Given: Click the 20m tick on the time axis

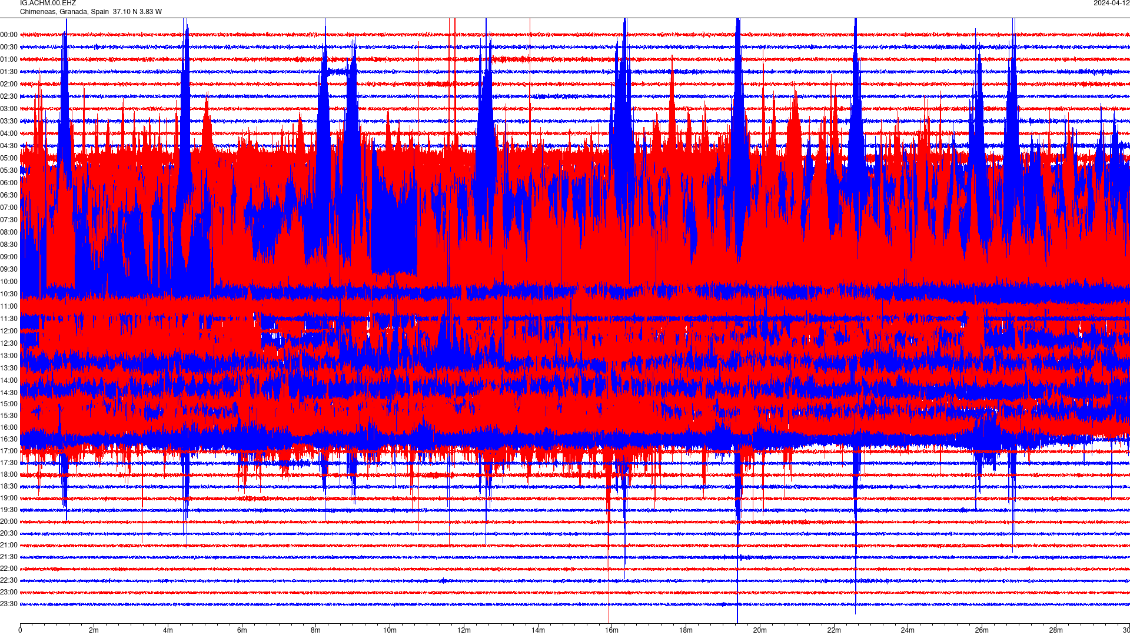Looking at the screenshot, I should click(760, 630).
